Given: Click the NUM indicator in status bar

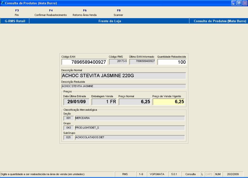Looking at the screenshot, I should click(218, 174).
